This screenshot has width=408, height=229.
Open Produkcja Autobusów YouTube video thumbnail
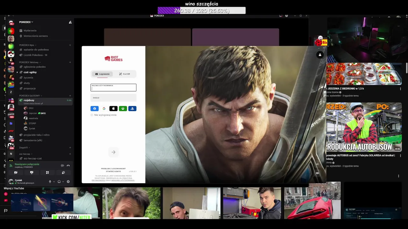point(364,127)
